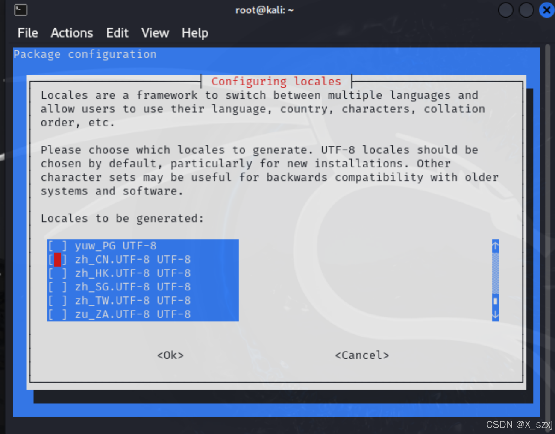Toggle the yuw_PG UTF-8 checkbox
This screenshot has width=555, height=434.
pos(57,246)
